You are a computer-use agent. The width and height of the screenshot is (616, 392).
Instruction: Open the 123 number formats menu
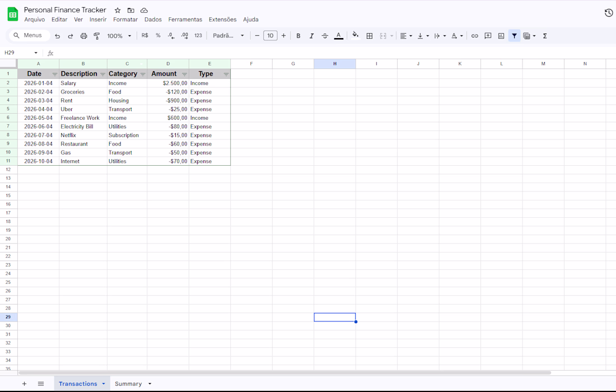[x=198, y=35]
